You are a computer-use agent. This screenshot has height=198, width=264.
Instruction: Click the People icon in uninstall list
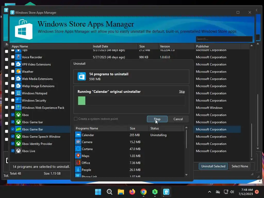click(78, 170)
